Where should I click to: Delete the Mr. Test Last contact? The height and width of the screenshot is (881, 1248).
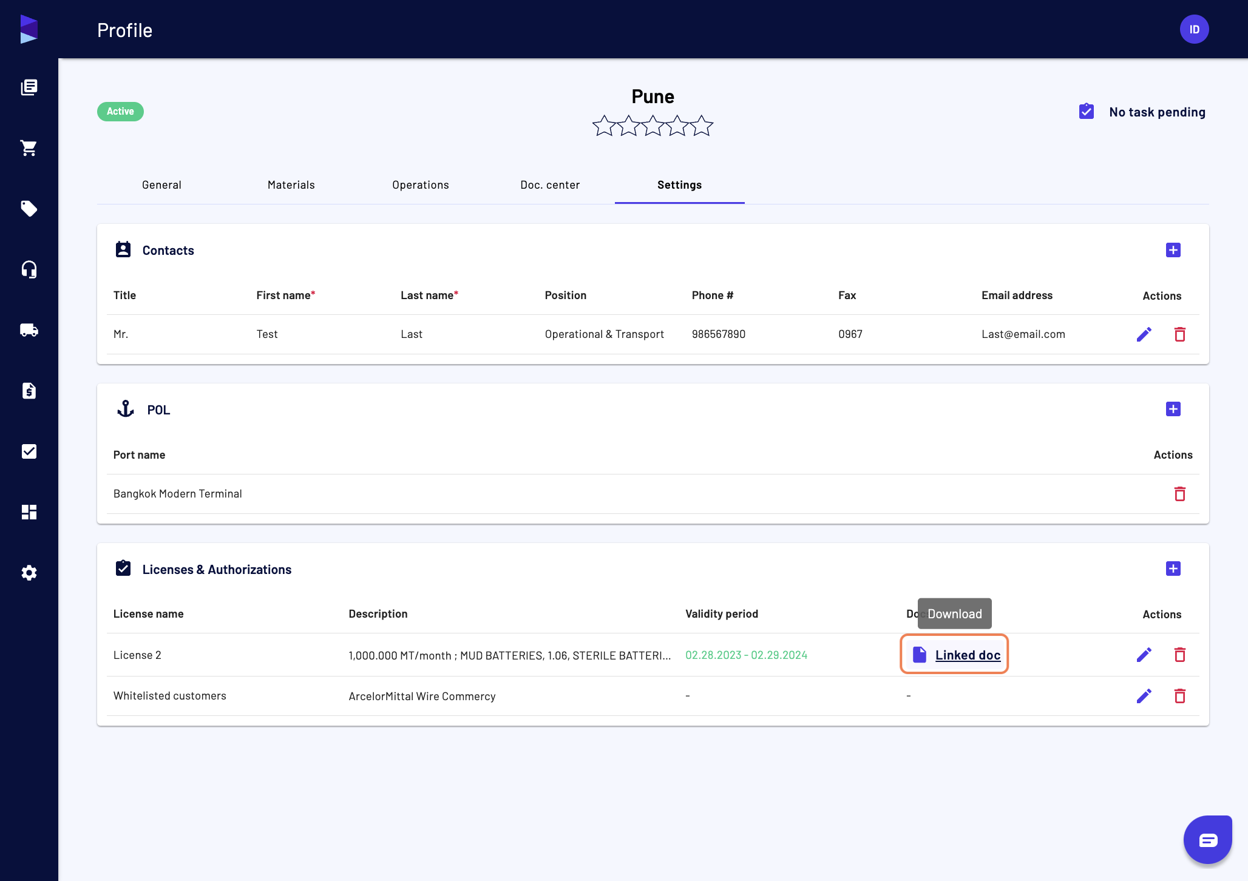point(1179,334)
